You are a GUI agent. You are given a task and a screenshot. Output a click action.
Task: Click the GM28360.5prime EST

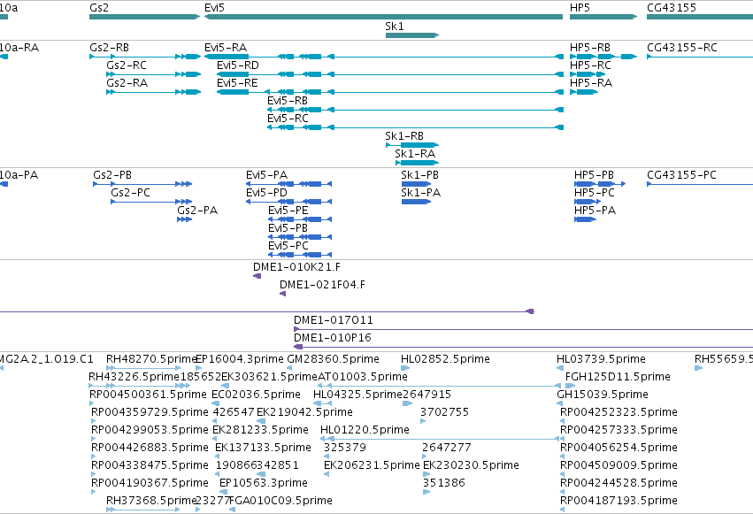click(289, 368)
